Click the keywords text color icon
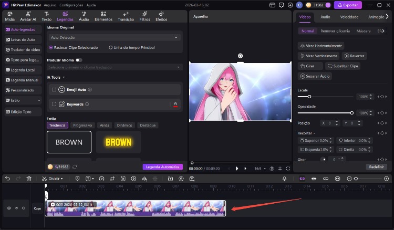Viewport: 394px width, 230px height. 175,104
